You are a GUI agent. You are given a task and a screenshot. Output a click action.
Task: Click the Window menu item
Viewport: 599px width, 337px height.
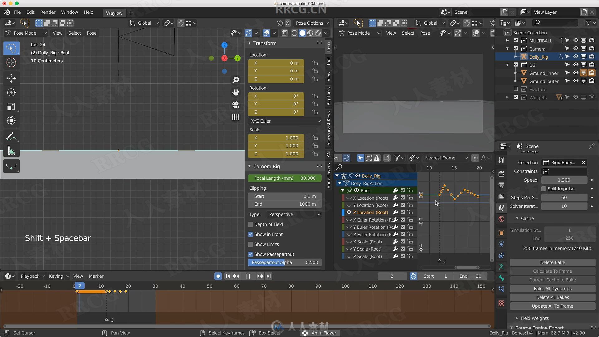coord(69,12)
